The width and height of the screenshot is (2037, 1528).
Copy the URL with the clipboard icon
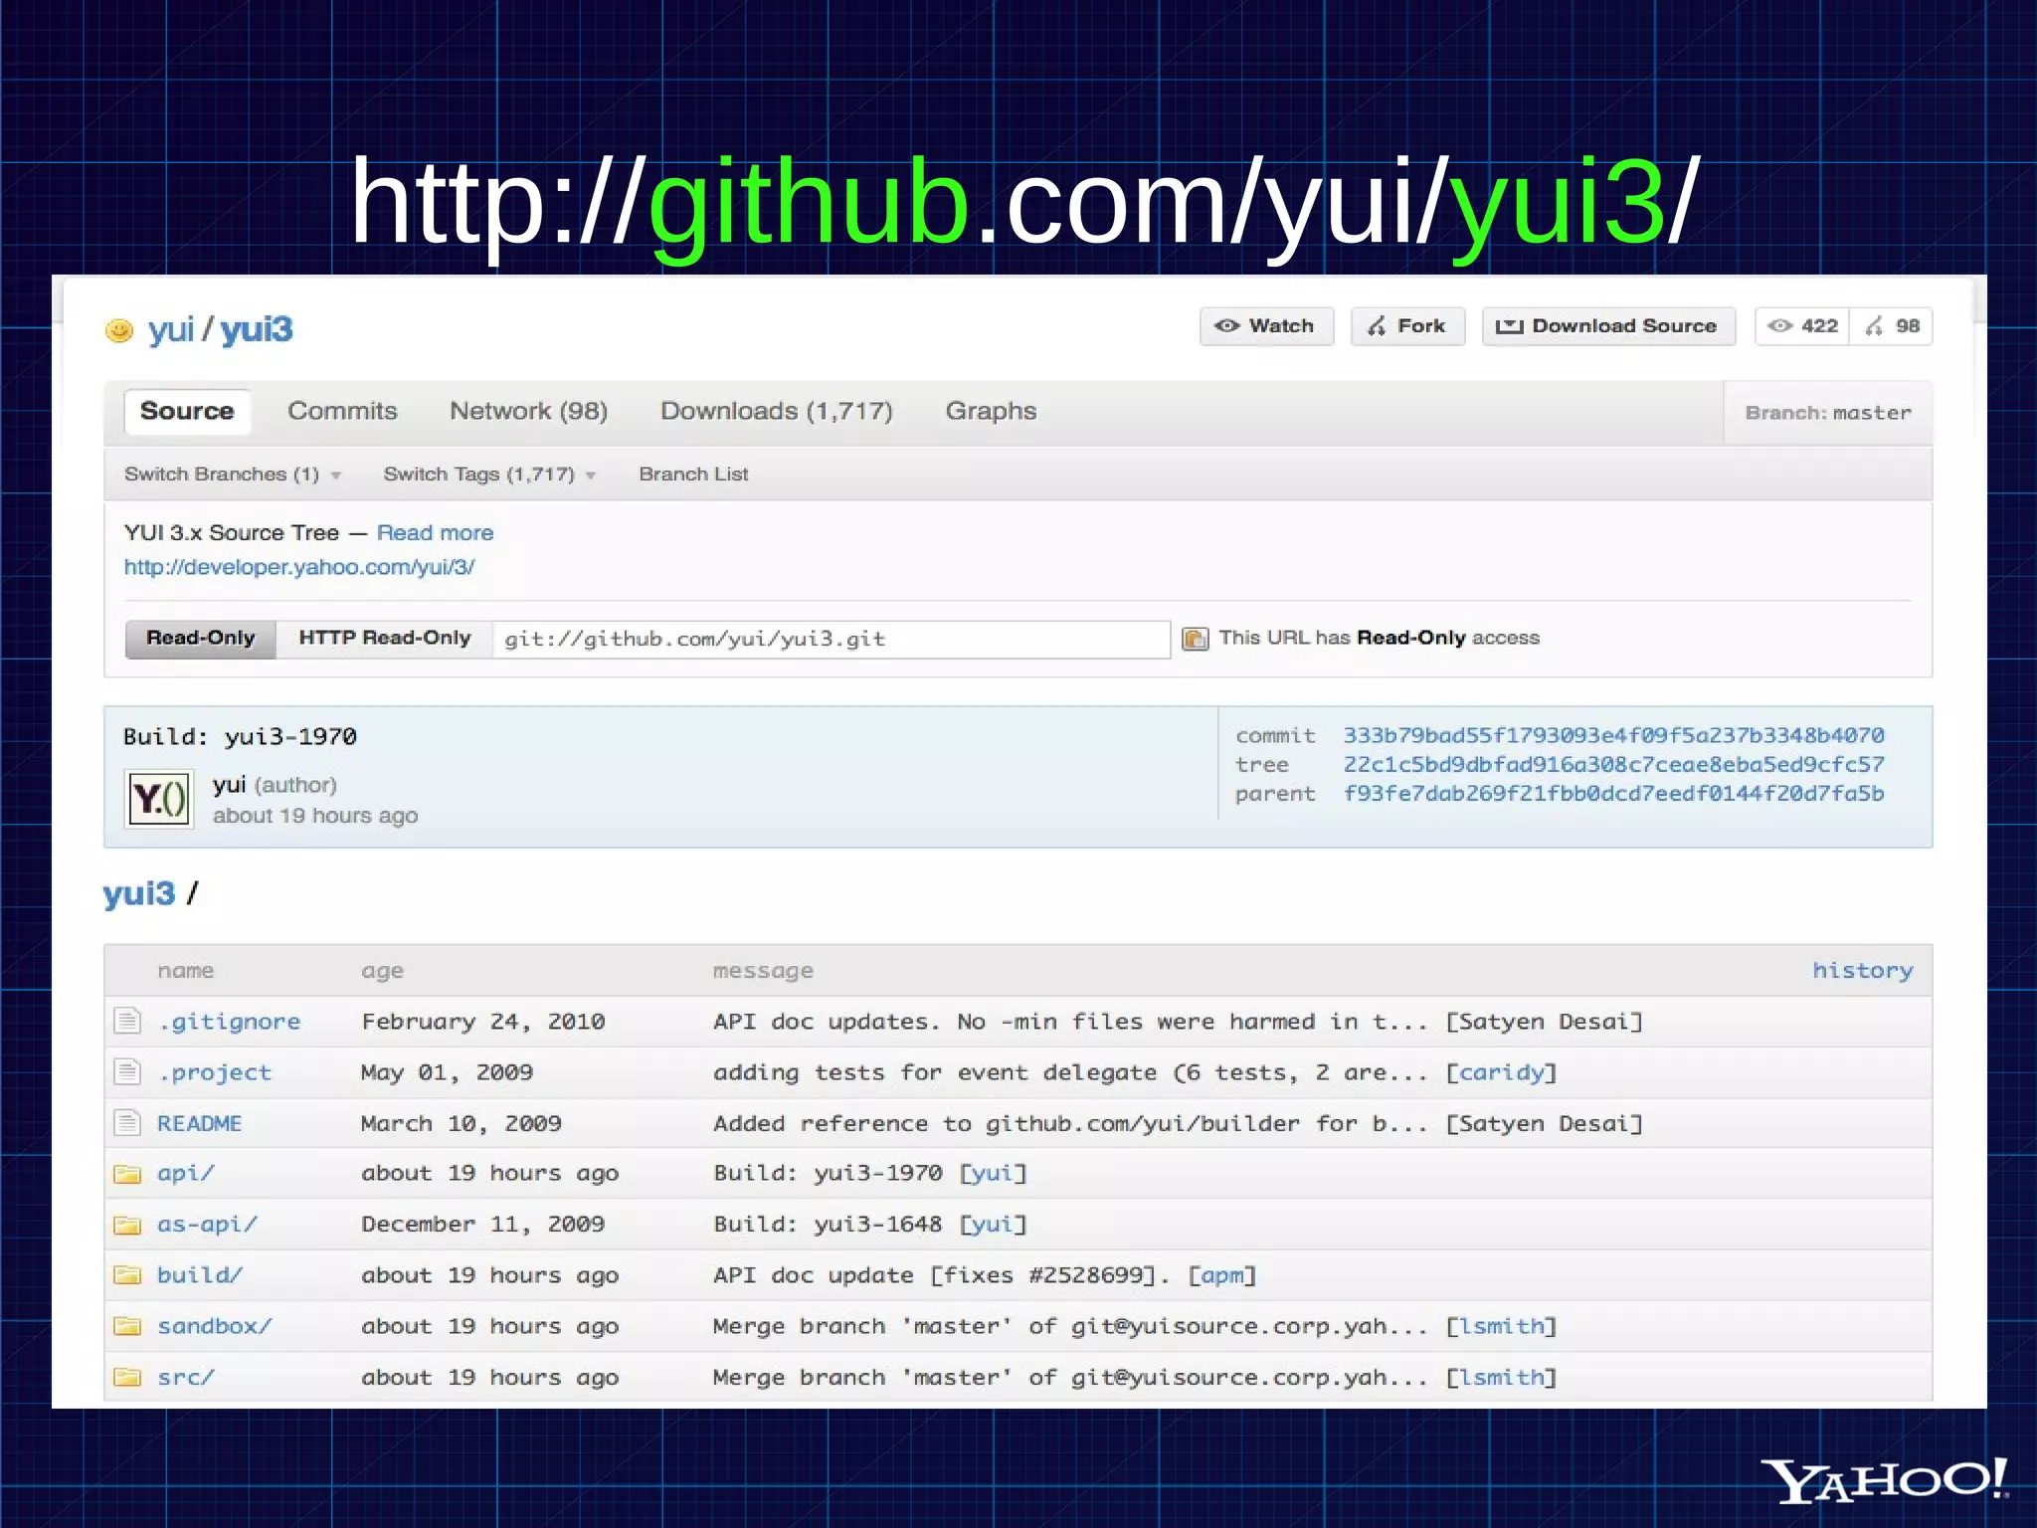pos(1195,639)
